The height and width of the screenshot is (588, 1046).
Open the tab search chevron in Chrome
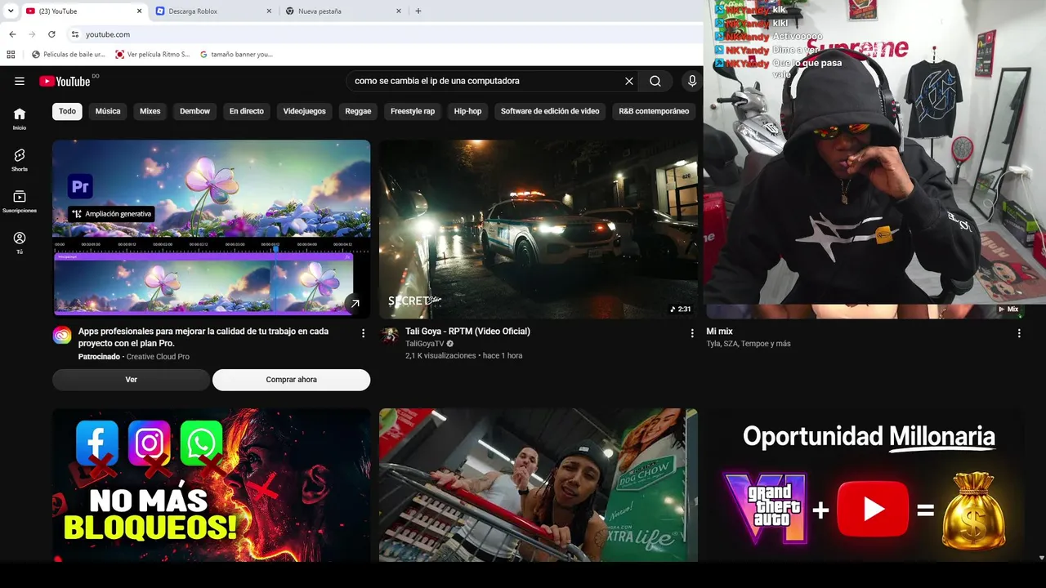tap(11, 11)
